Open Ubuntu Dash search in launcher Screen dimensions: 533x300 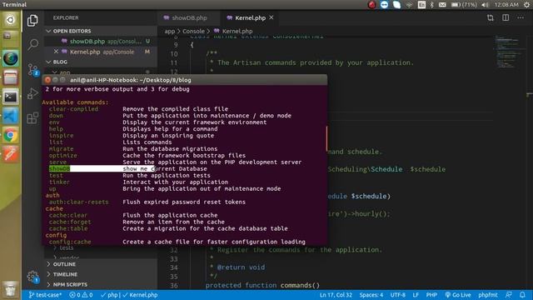(10, 20)
